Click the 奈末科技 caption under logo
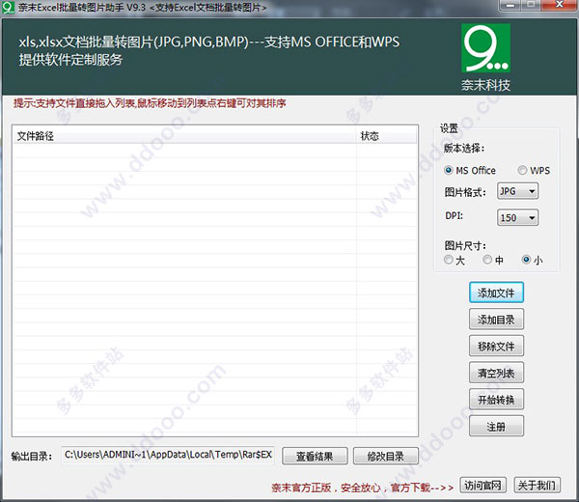The image size is (579, 502). (x=485, y=85)
